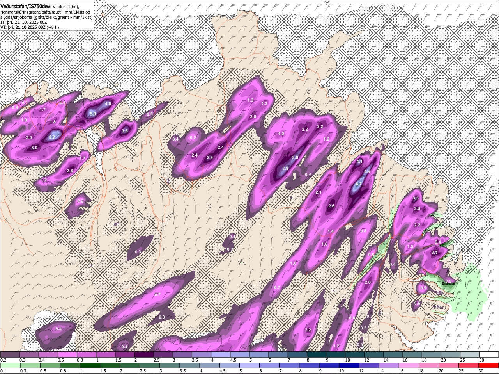Image resolution: width=499 pixels, height=374 pixels.
Task: Click the 1.8 value on the map
Action: [x=53, y=122]
